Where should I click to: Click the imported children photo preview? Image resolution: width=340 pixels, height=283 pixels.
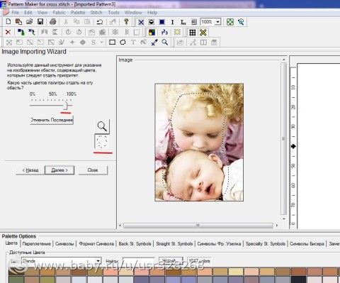[199, 142]
